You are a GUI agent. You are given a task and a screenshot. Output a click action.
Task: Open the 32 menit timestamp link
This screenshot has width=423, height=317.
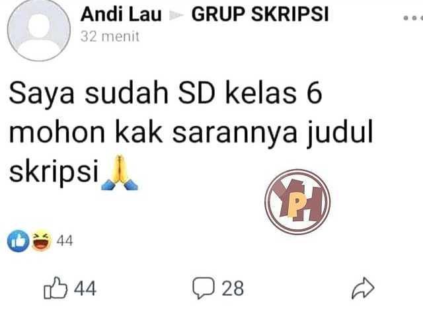click(110, 37)
